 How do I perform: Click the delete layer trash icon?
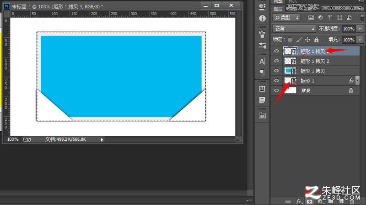click(352, 201)
